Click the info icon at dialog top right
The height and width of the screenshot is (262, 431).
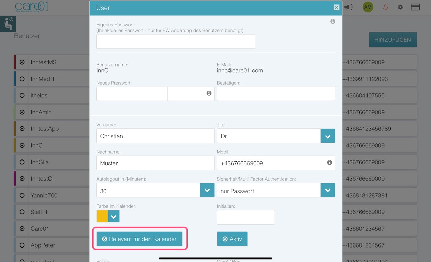333,21
